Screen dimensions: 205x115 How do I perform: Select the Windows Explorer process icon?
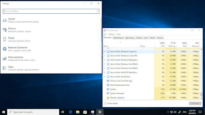[108, 97]
